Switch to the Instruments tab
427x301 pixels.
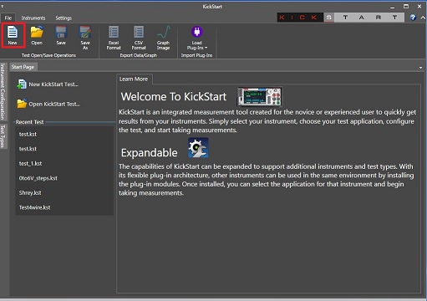33,18
